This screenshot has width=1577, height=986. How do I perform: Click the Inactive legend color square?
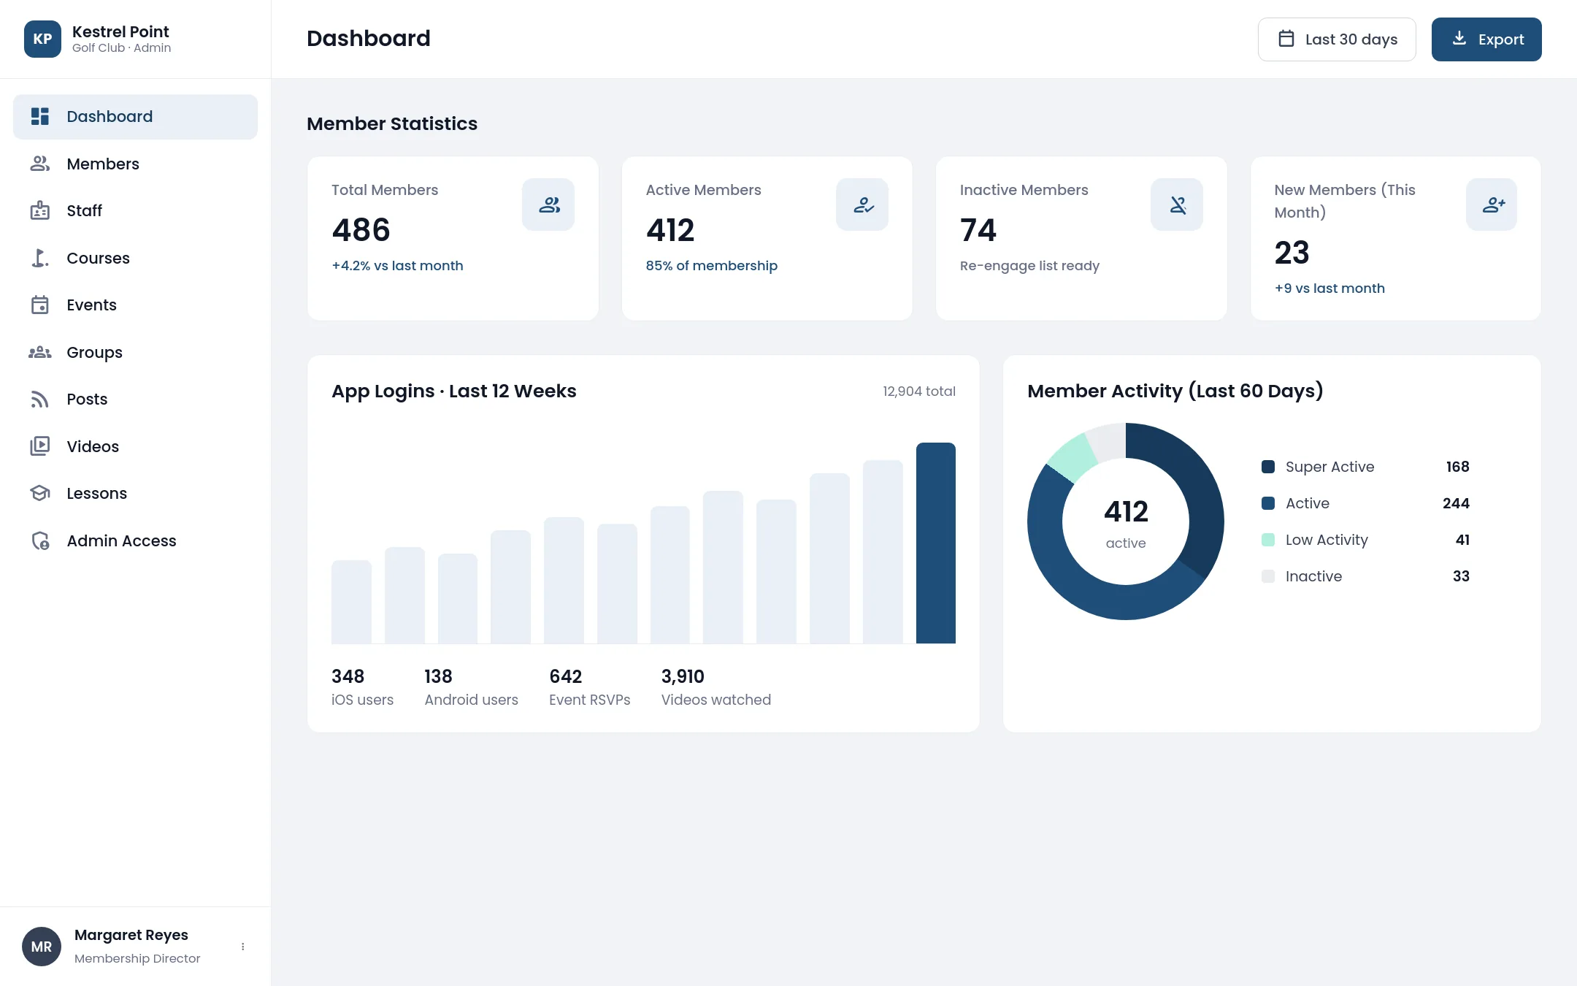tap(1268, 576)
